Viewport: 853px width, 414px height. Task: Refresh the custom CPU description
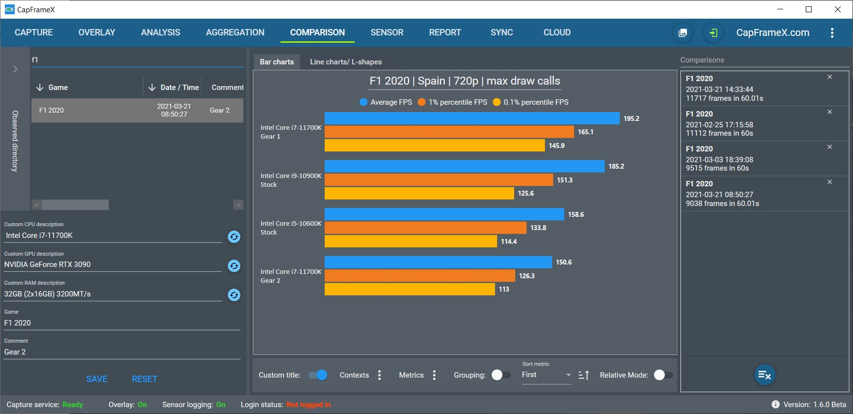pyautogui.click(x=234, y=237)
